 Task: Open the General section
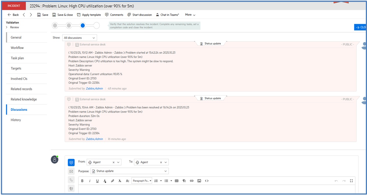26,37
